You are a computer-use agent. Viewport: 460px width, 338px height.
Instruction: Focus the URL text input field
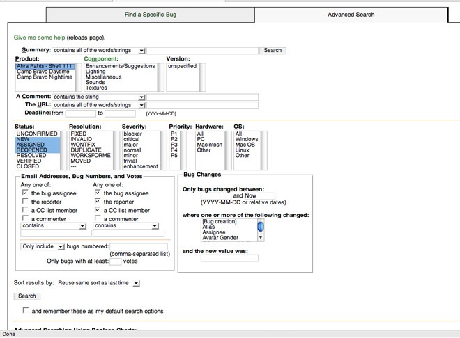click(x=202, y=105)
